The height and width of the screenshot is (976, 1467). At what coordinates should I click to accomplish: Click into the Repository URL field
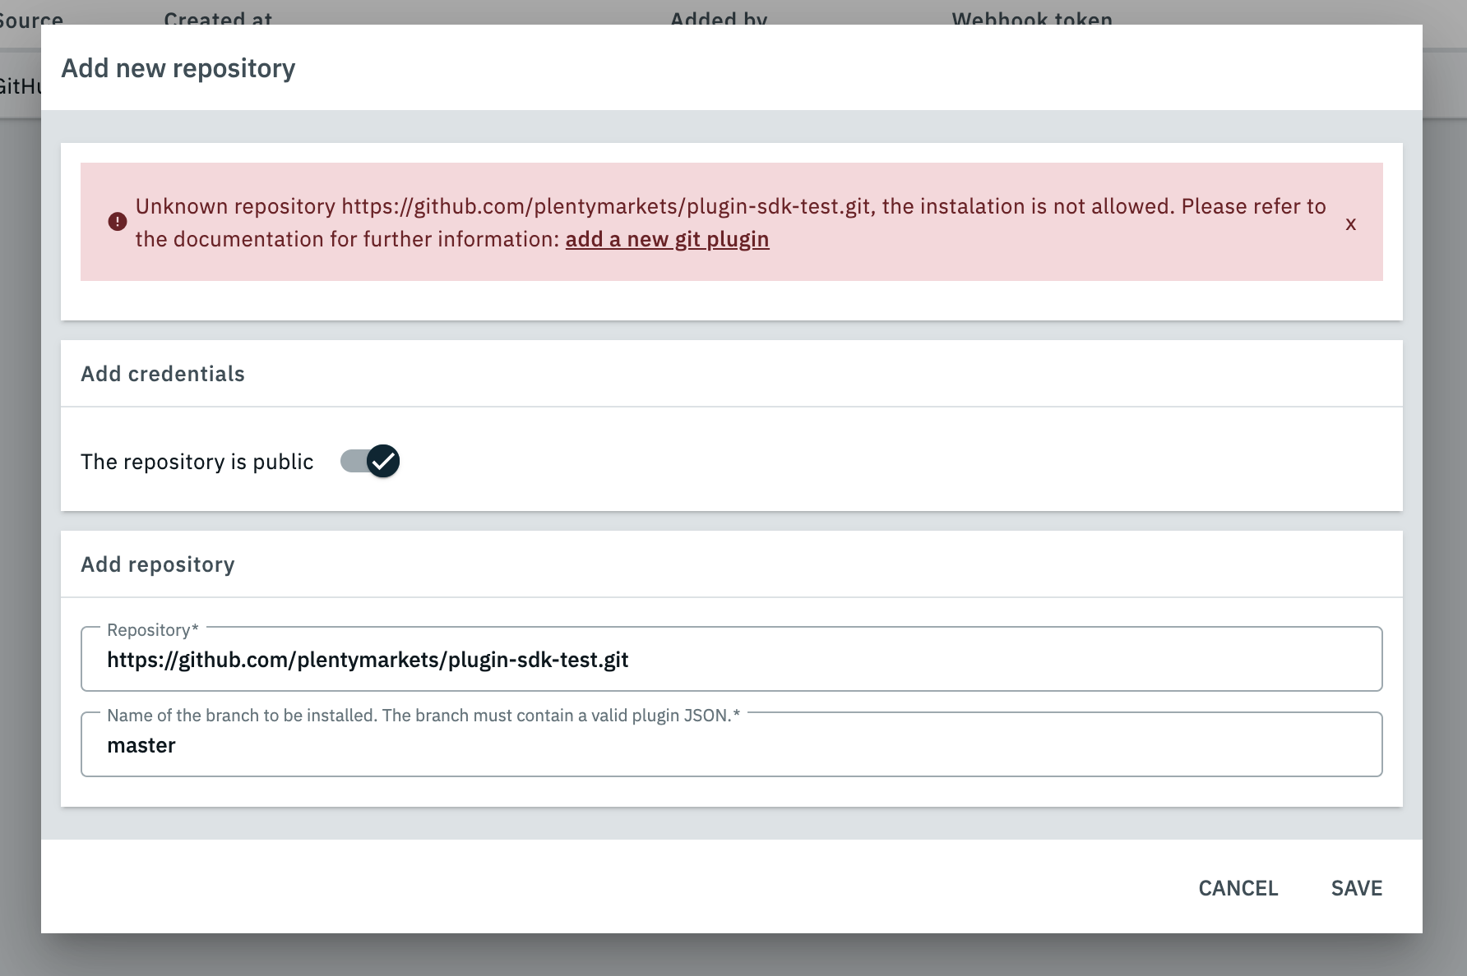point(732,659)
